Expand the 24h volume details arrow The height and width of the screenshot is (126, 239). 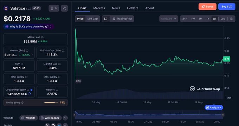[32, 55]
